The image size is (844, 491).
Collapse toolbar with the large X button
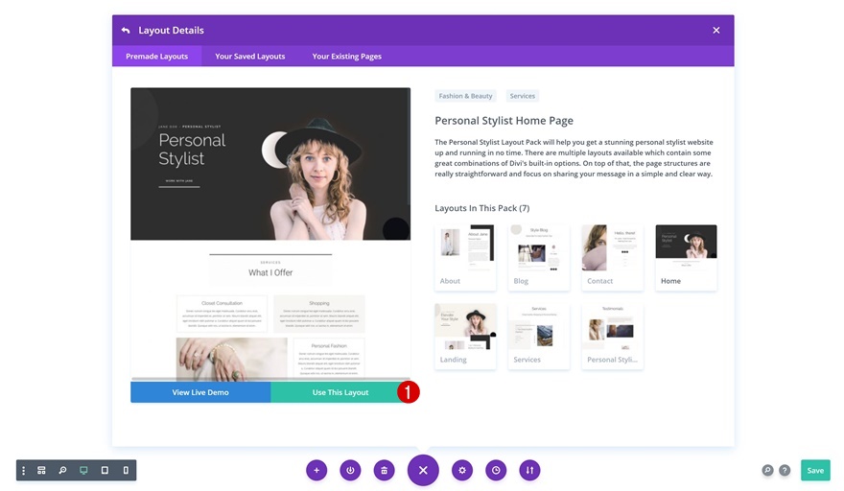pos(423,470)
